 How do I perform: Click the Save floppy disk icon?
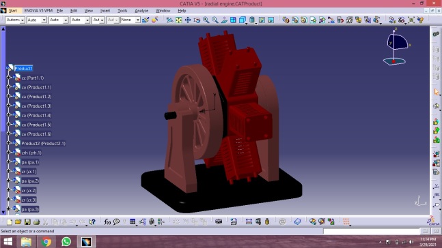[27, 222]
